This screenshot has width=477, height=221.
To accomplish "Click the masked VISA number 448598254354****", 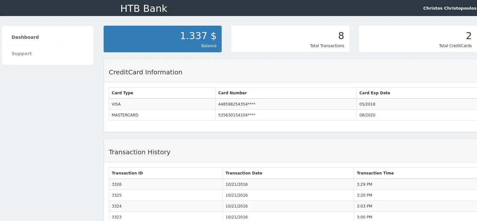I will [x=236, y=104].
